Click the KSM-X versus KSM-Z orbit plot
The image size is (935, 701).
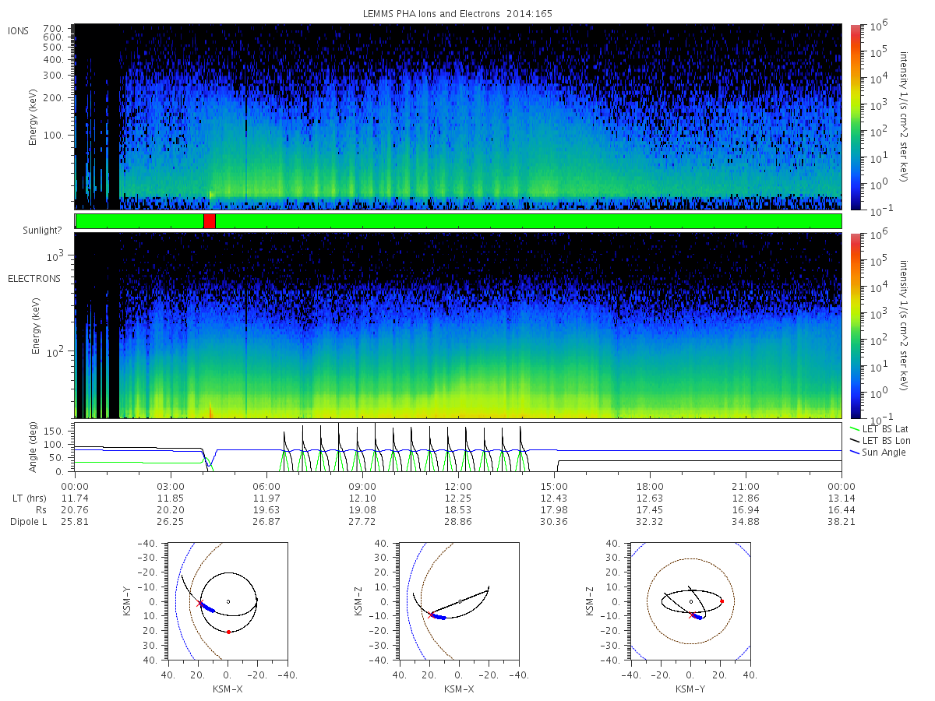(458, 601)
